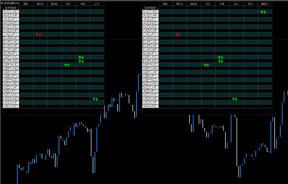Screen dimensions: 288x184
Task: Select NZDJPY symbol in the right dashboard
Action: 150,91
